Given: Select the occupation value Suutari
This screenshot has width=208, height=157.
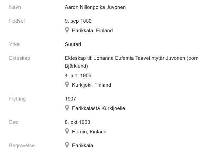Looking at the screenshot, I should (x=73, y=44).
